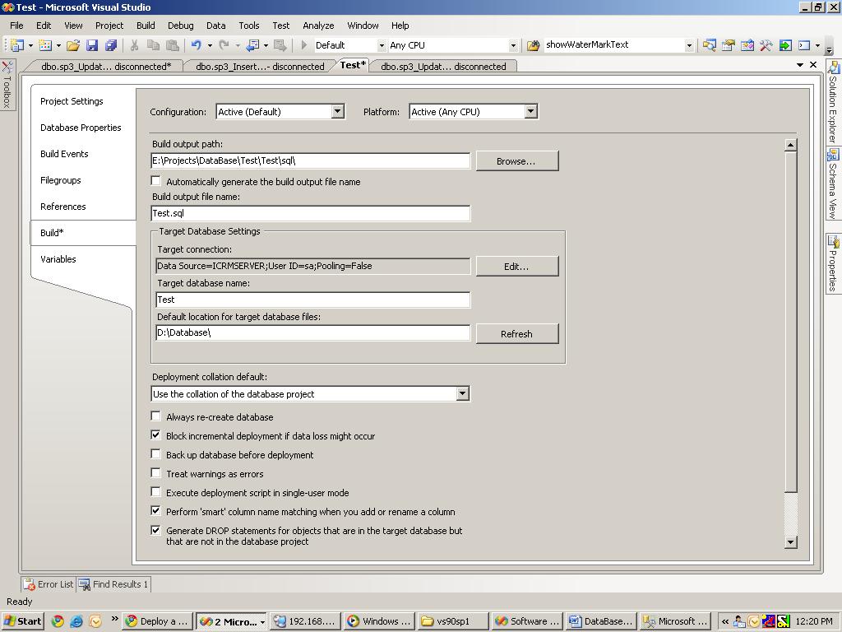
Task: Open Solution Explorer from the toolbar icon
Action: coord(710,46)
